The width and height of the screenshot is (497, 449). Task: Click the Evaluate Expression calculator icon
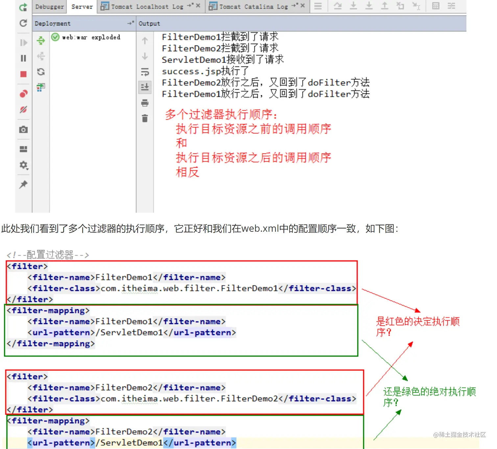coord(436,6)
